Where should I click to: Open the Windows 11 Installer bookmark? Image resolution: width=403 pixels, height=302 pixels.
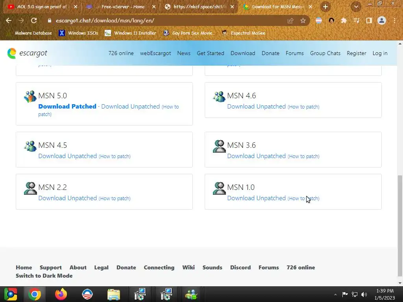pos(131,33)
